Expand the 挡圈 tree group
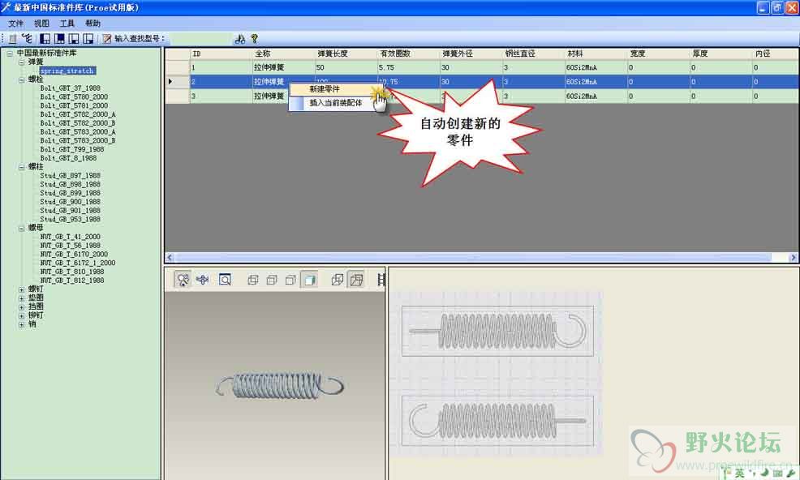 (x=21, y=306)
